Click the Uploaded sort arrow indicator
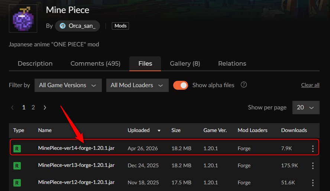330x191 pixels. point(159,131)
